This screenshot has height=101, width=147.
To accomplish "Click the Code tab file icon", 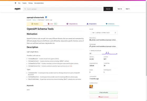I will tap(48, 24).
